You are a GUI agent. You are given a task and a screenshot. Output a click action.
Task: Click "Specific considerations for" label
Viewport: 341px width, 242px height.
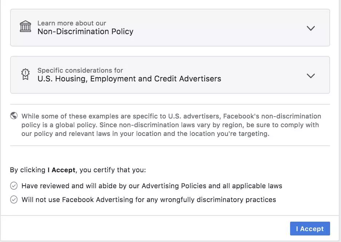coord(80,70)
